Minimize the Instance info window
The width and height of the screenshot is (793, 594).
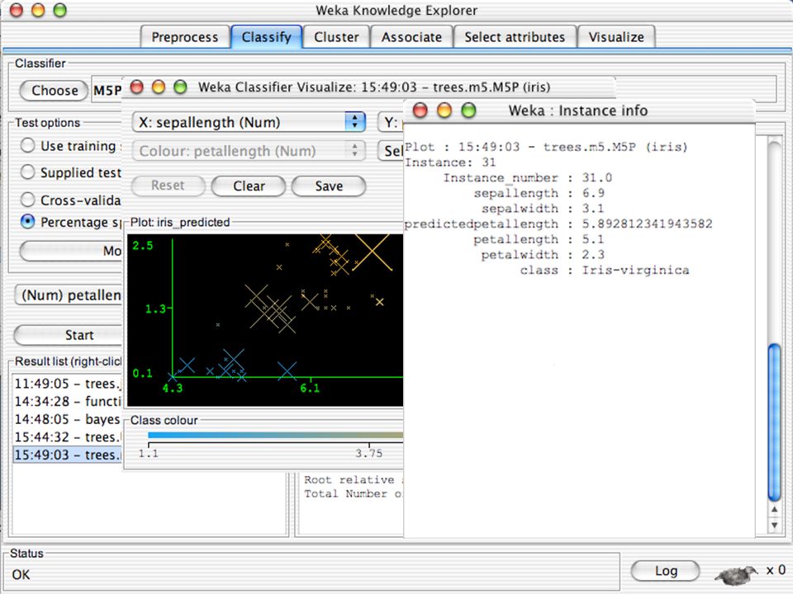tap(444, 110)
